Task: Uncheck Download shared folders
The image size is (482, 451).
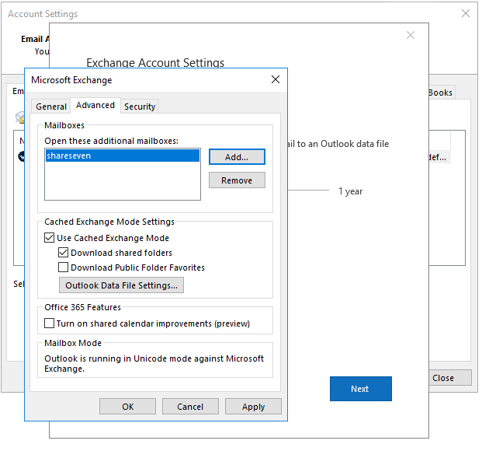Action: (x=63, y=253)
